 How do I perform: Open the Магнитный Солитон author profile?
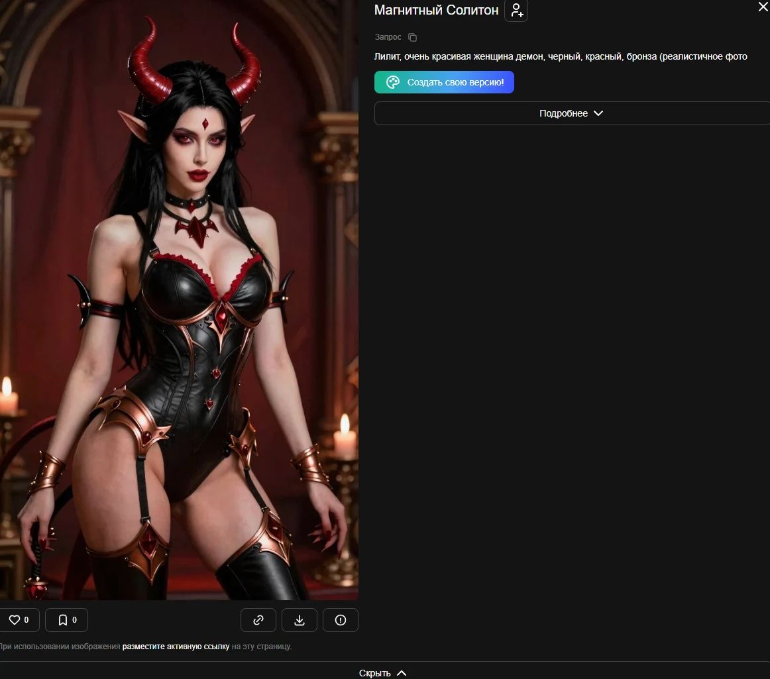pos(436,10)
